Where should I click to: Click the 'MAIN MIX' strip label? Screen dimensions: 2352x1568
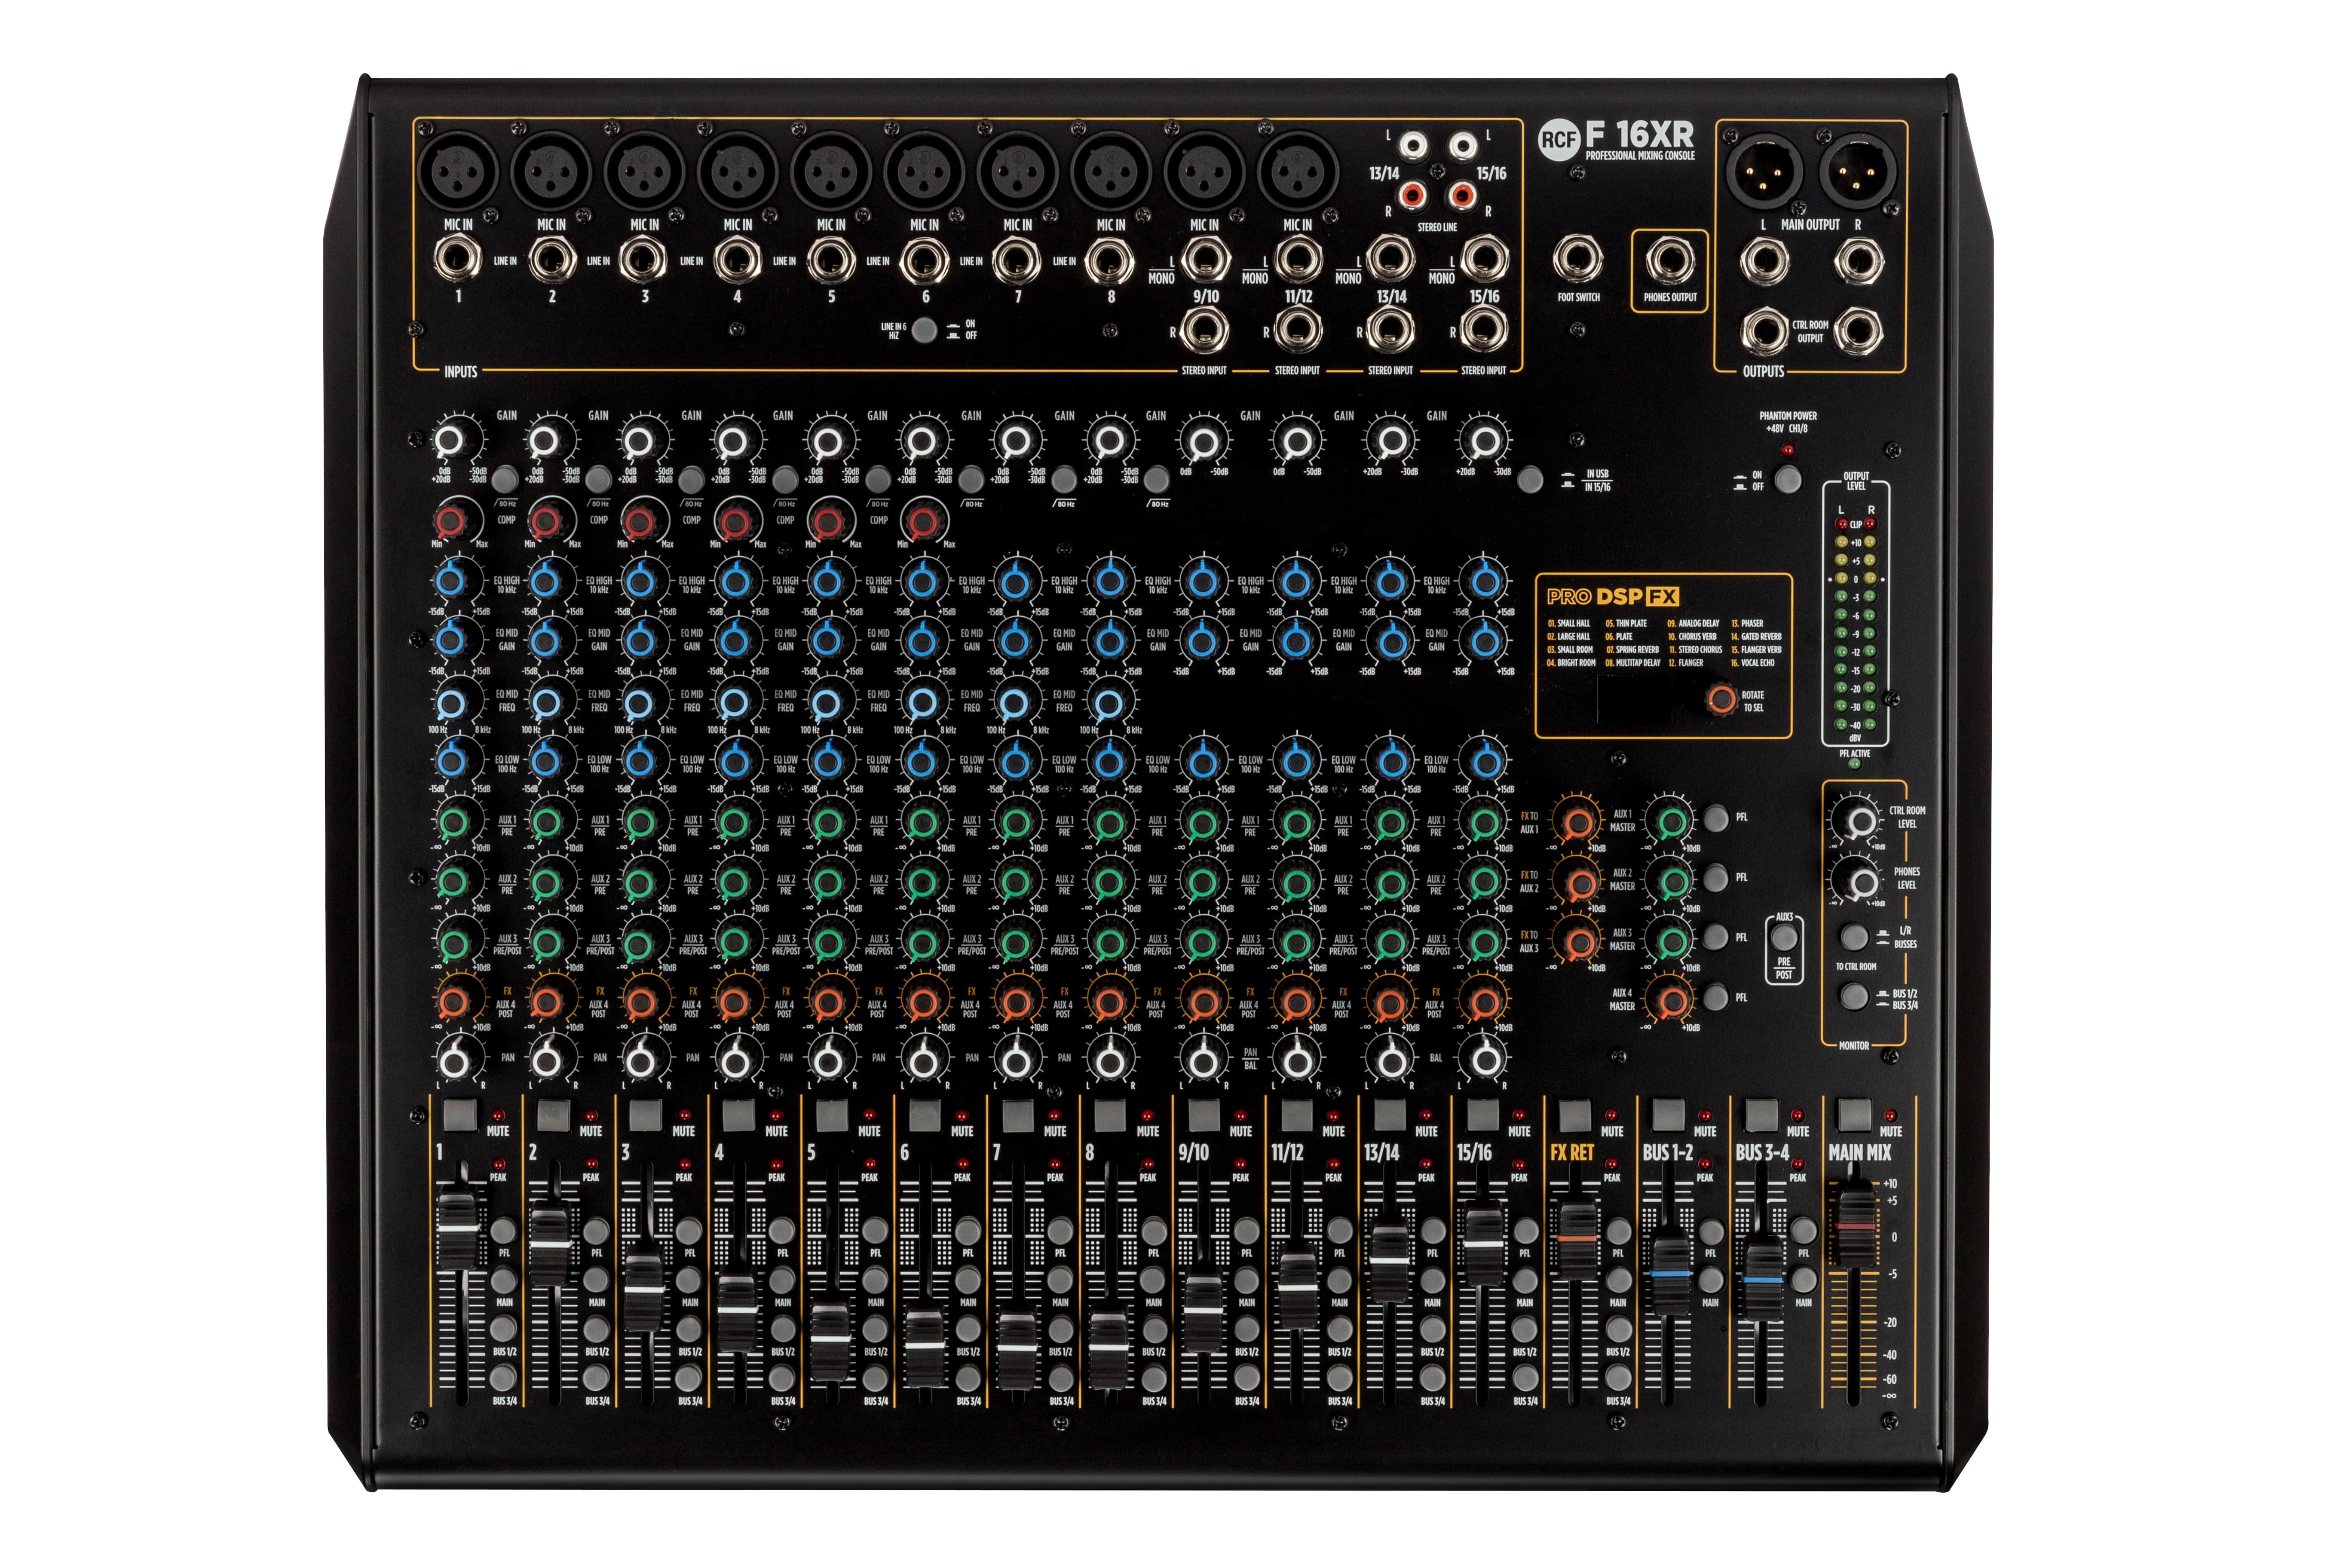pos(1859,1152)
